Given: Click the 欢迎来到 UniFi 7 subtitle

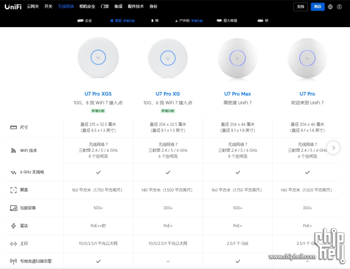Looking at the screenshot, I should tap(307, 103).
